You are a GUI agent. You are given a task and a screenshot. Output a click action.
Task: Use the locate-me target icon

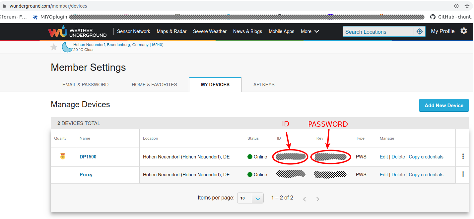(420, 31)
